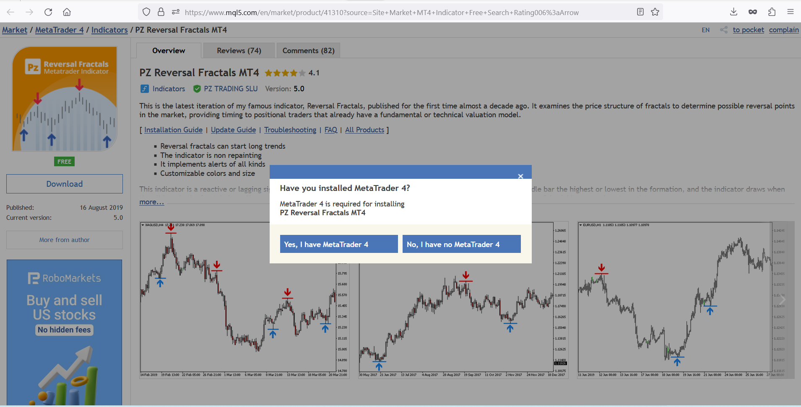Click the FREE price badge
Screen dimensions: 801x407
64,162
